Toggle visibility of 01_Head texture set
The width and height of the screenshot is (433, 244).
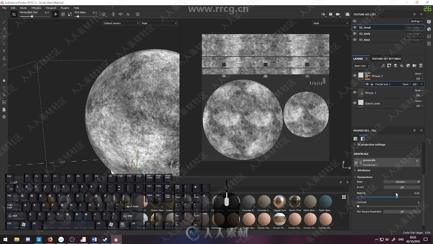click(355, 27)
